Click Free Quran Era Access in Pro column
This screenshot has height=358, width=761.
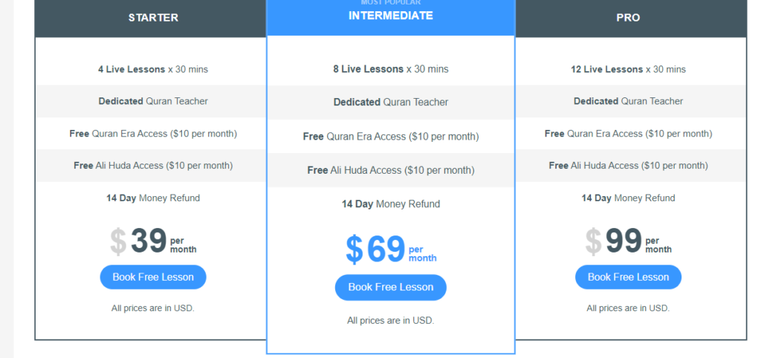click(x=628, y=134)
